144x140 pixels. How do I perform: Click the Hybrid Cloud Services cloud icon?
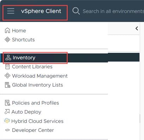click(x=7, y=121)
